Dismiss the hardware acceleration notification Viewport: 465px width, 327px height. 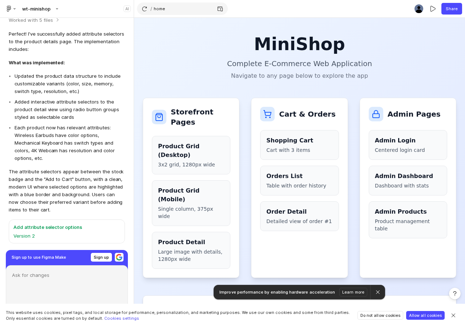(x=377, y=292)
